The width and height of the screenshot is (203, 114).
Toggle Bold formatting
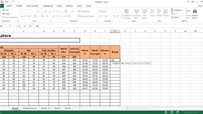tap(22, 16)
